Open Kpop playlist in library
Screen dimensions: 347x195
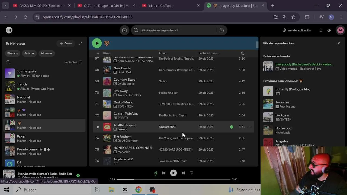(45, 138)
